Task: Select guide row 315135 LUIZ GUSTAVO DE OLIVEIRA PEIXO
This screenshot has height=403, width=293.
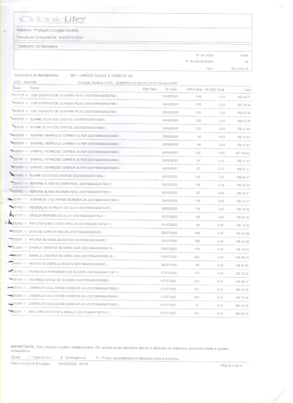Action: (x=131, y=96)
